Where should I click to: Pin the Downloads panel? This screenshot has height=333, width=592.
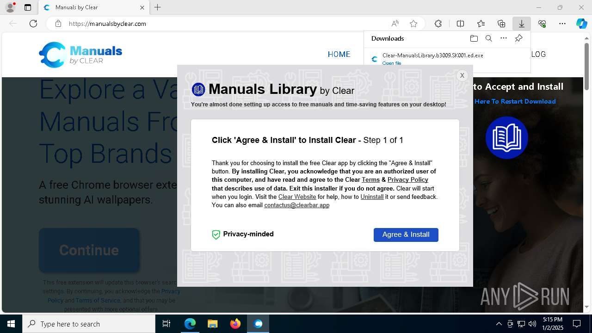pos(518,38)
